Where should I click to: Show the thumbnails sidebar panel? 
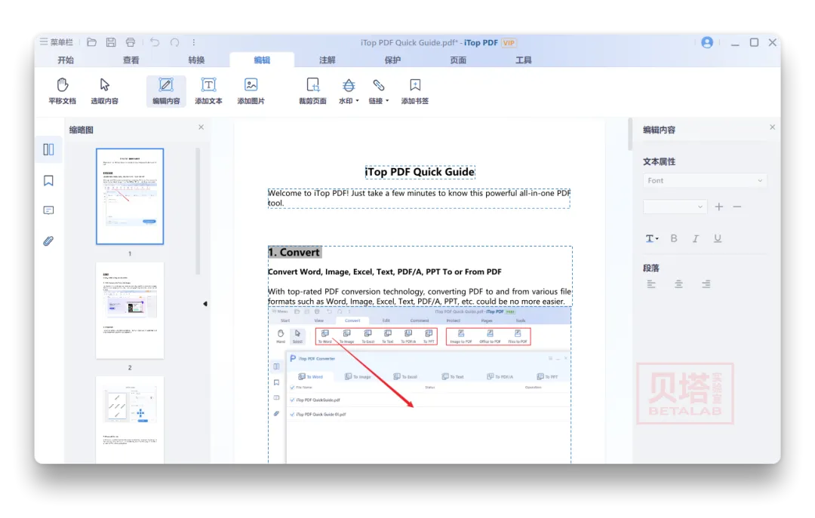pos(48,149)
